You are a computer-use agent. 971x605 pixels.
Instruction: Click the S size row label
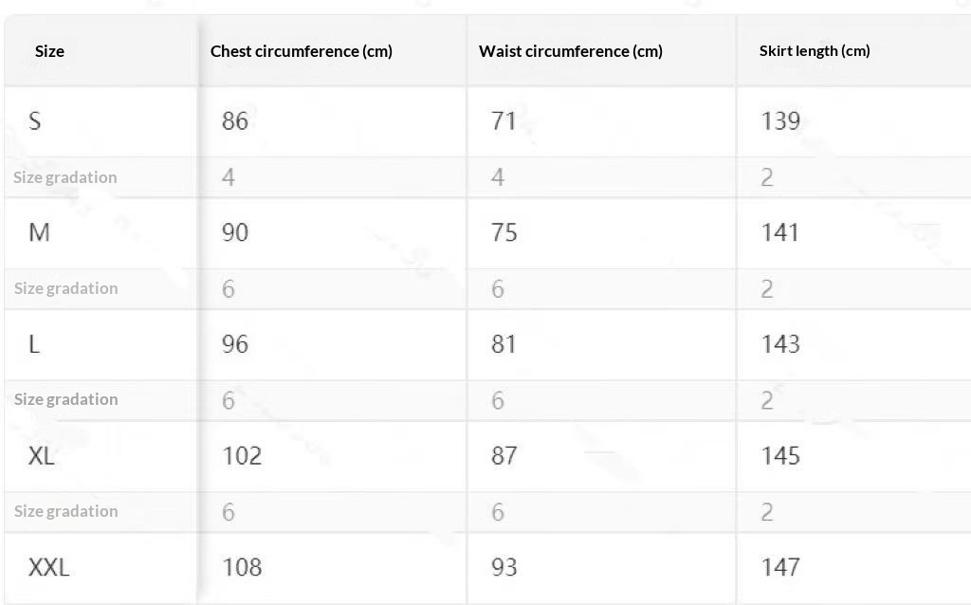[x=35, y=120]
